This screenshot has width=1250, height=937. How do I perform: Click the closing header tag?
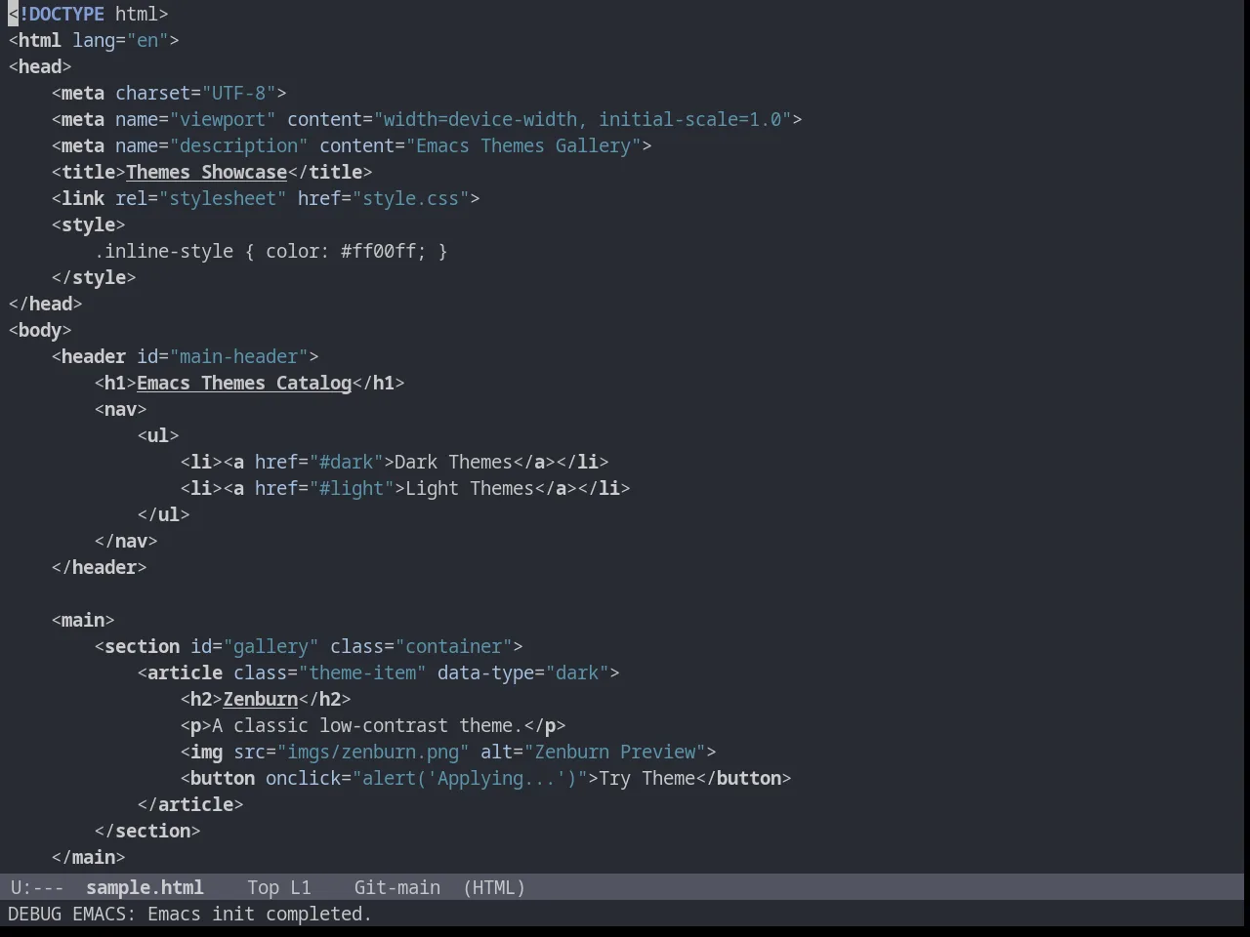tap(100, 567)
